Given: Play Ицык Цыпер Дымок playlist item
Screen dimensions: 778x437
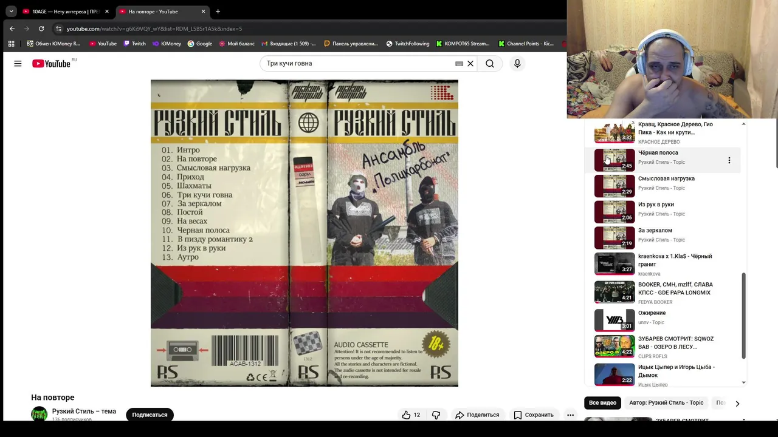Looking at the screenshot, I should click(x=663, y=375).
